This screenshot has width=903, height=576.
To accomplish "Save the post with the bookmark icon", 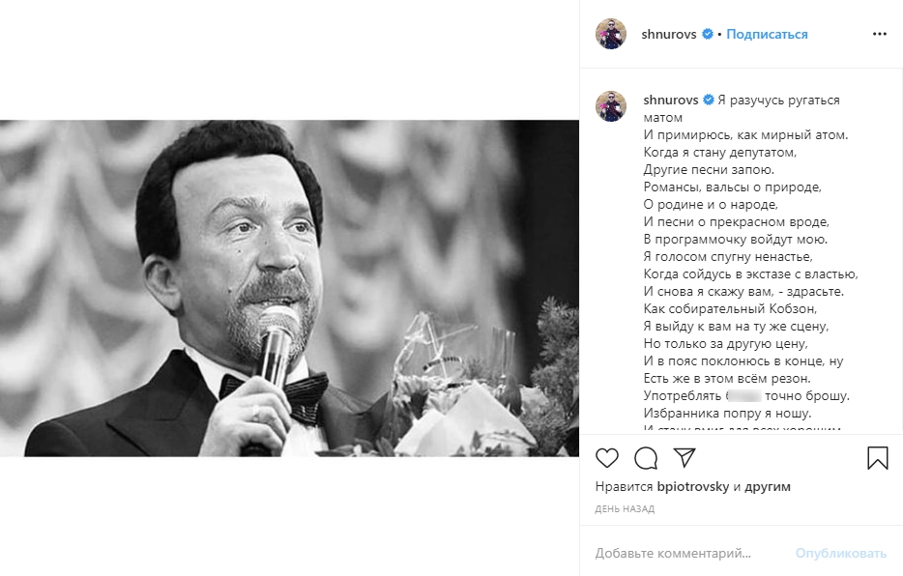I will (x=877, y=458).
